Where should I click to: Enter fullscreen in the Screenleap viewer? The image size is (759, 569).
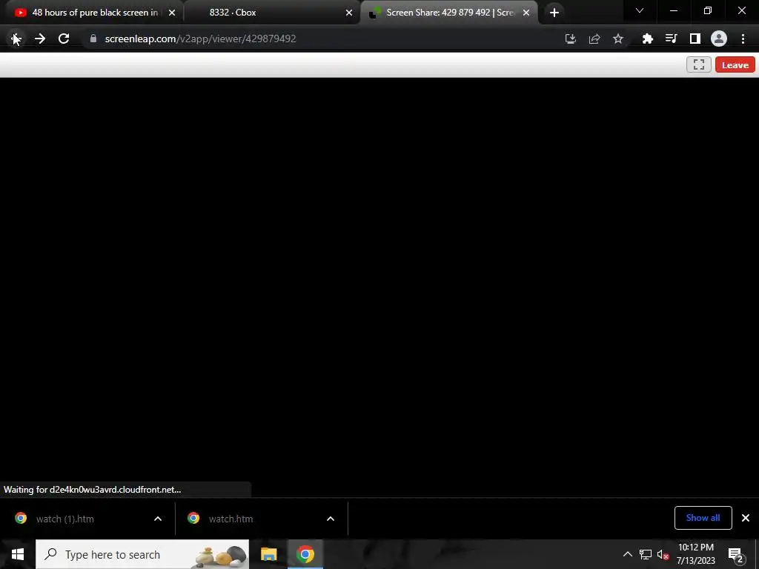coord(698,65)
